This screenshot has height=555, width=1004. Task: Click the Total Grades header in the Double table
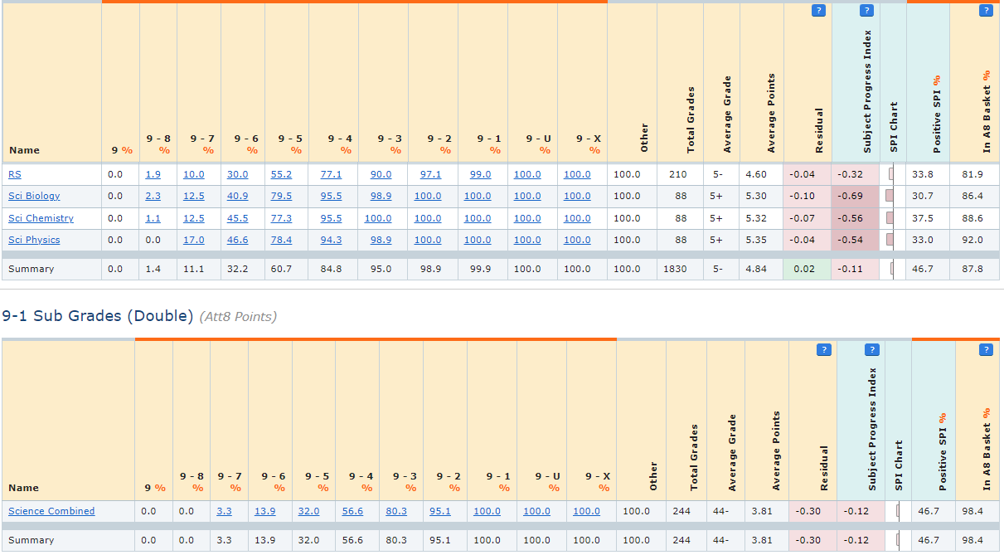tap(694, 456)
